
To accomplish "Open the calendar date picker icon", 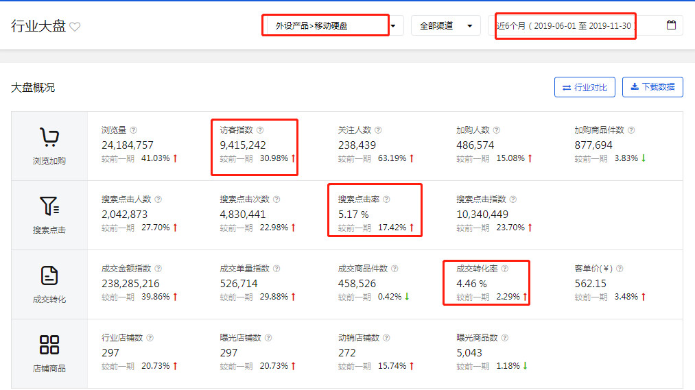I will pos(671,25).
